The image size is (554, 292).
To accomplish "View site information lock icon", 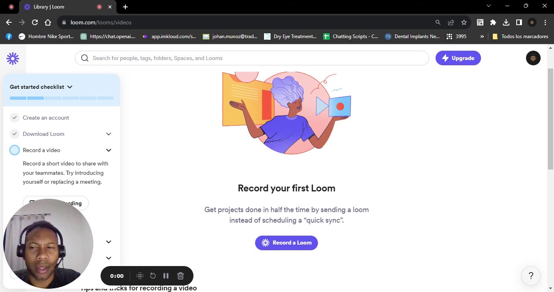I will [64, 22].
